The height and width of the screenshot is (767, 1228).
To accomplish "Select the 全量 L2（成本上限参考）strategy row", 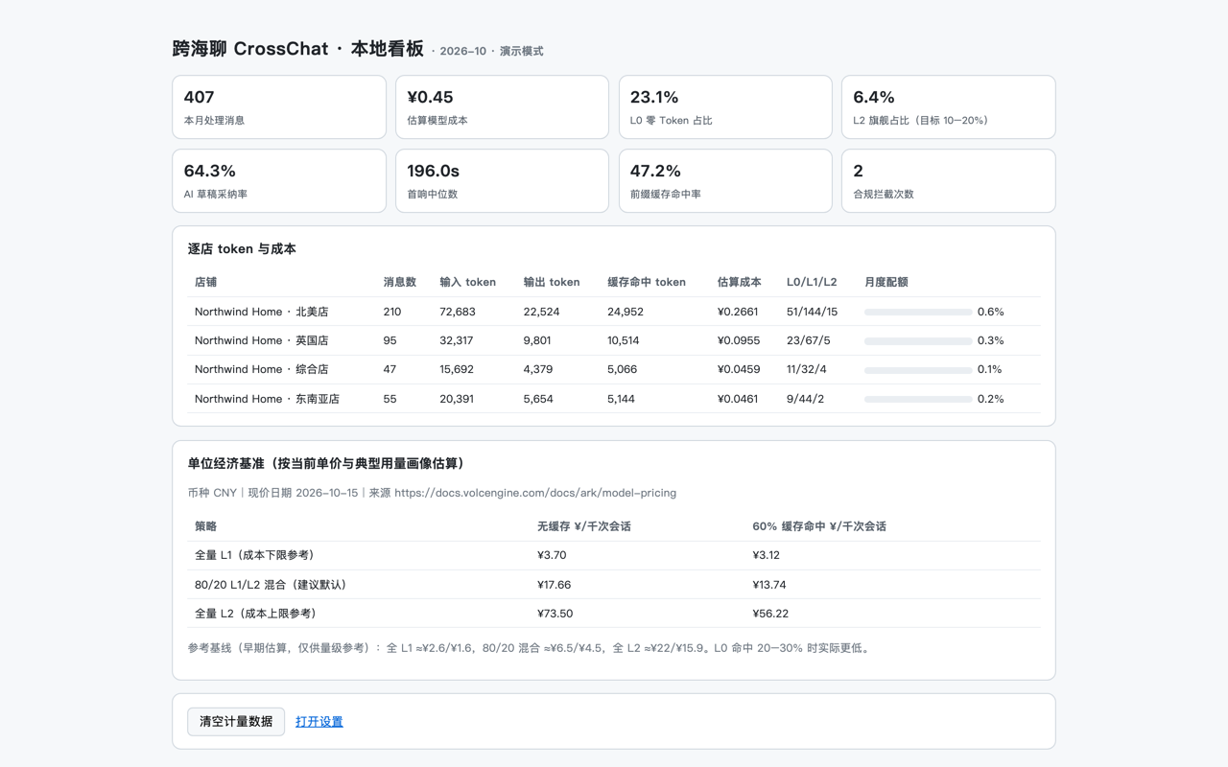I will pos(614,614).
